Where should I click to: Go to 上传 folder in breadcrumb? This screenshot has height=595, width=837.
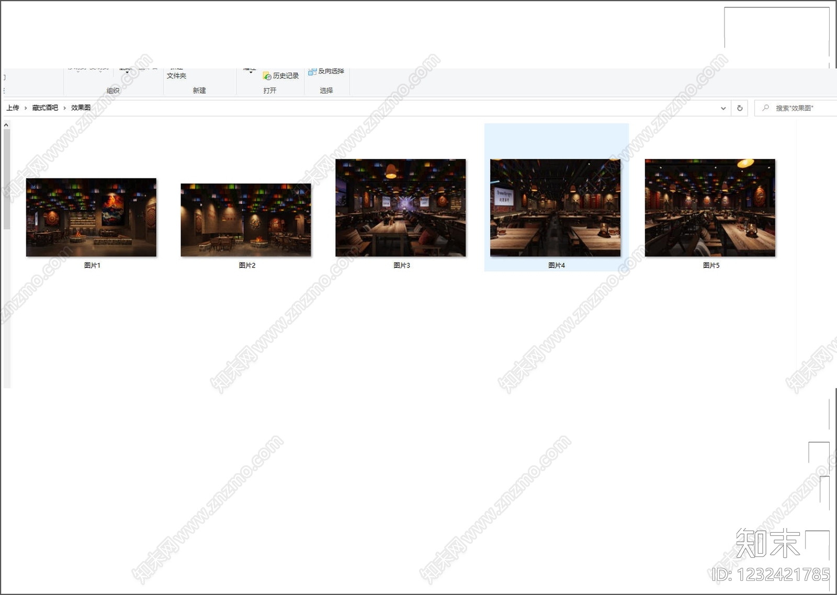coord(13,108)
